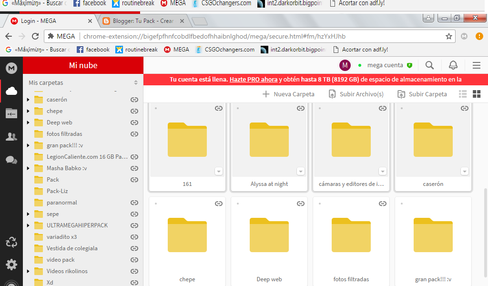
Task: Click Hazte PRO ahora link
Action: tap(254, 79)
